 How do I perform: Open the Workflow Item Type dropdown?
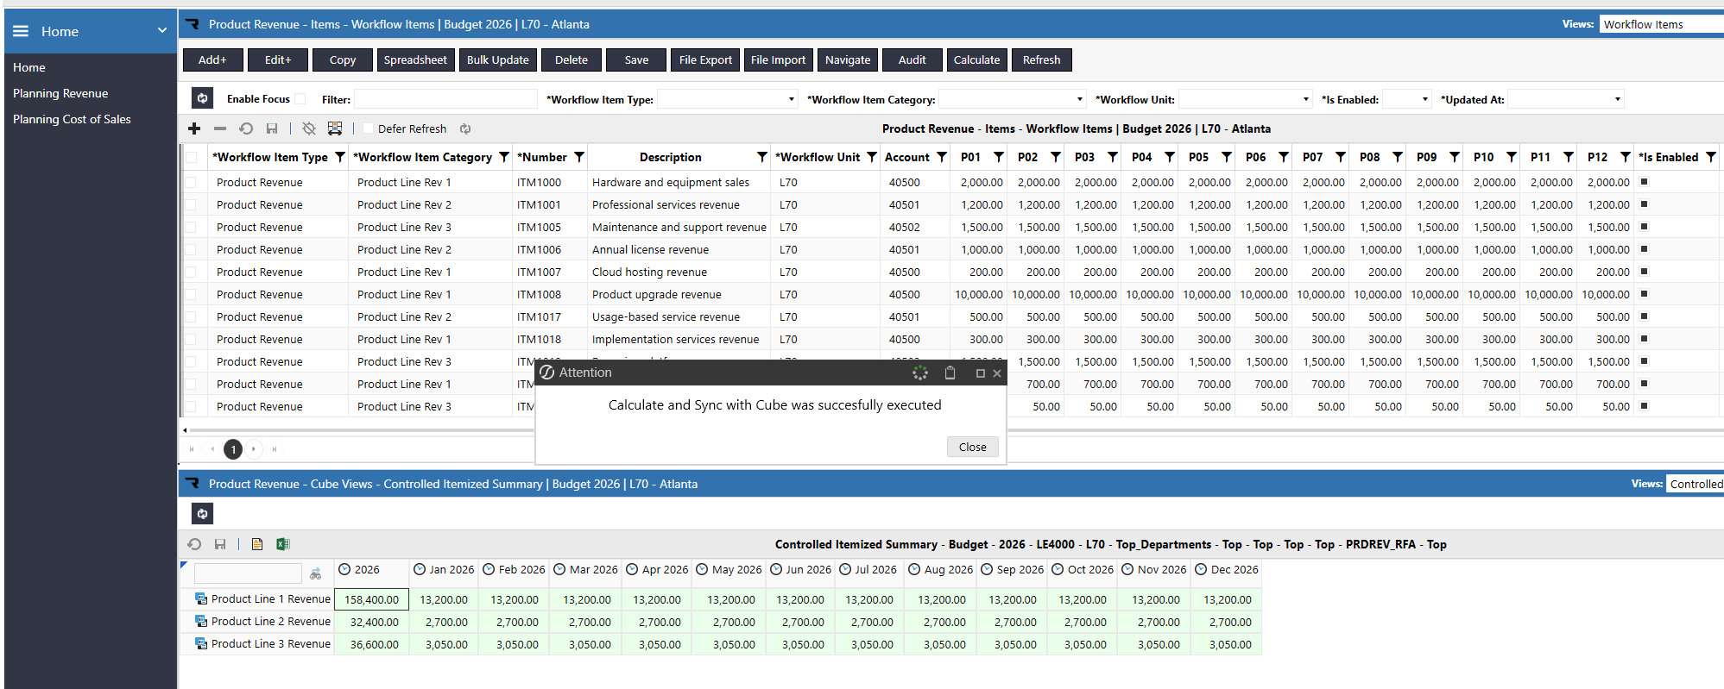tap(727, 99)
